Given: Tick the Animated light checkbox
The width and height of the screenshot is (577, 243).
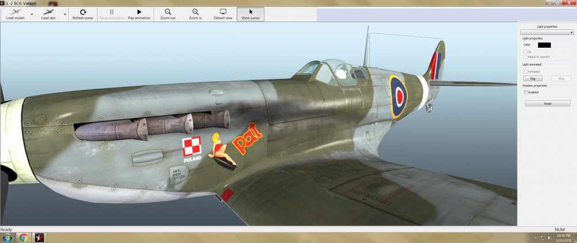Looking at the screenshot, I should (x=526, y=71).
